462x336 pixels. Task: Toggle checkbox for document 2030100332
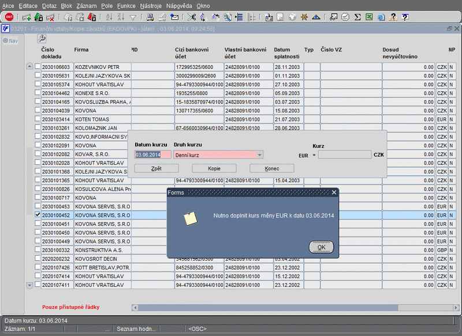(x=38, y=250)
